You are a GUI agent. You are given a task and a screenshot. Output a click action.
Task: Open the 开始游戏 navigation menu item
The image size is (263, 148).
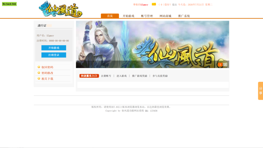click(128, 16)
